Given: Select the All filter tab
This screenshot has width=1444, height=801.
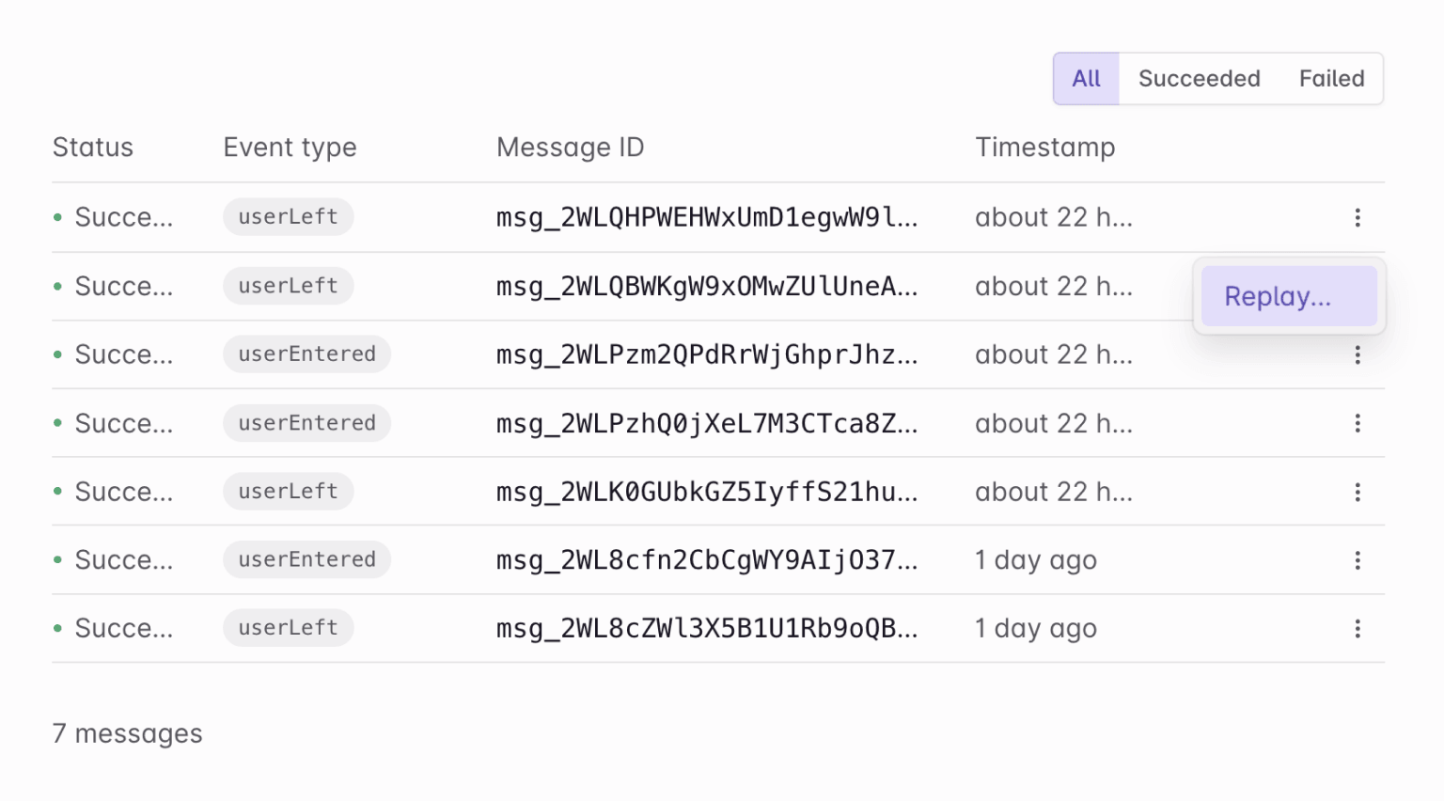Looking at the screenshot, I should tap(1086, 79).
